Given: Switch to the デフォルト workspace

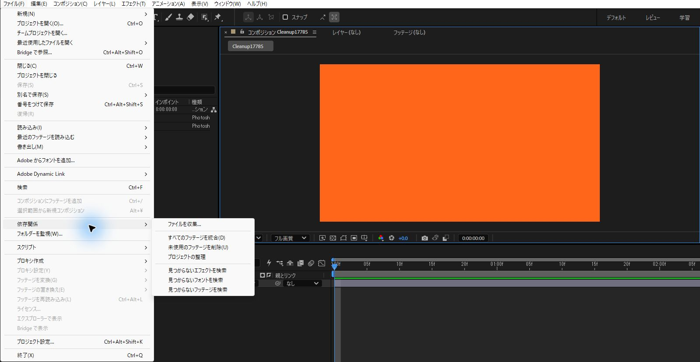Looking at the screenshot, I should coord(616,17).
